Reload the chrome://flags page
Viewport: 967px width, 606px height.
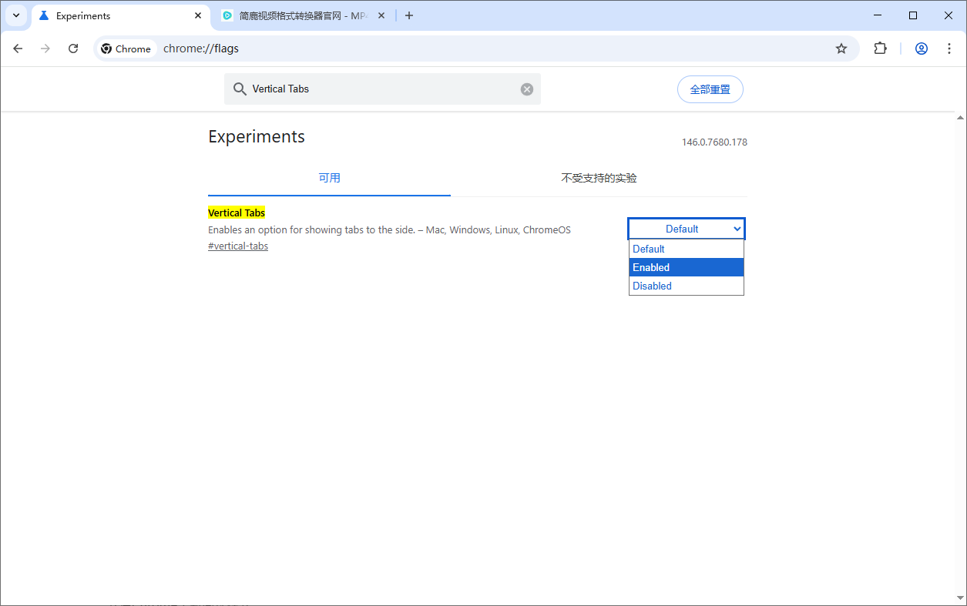click(73, 49)
